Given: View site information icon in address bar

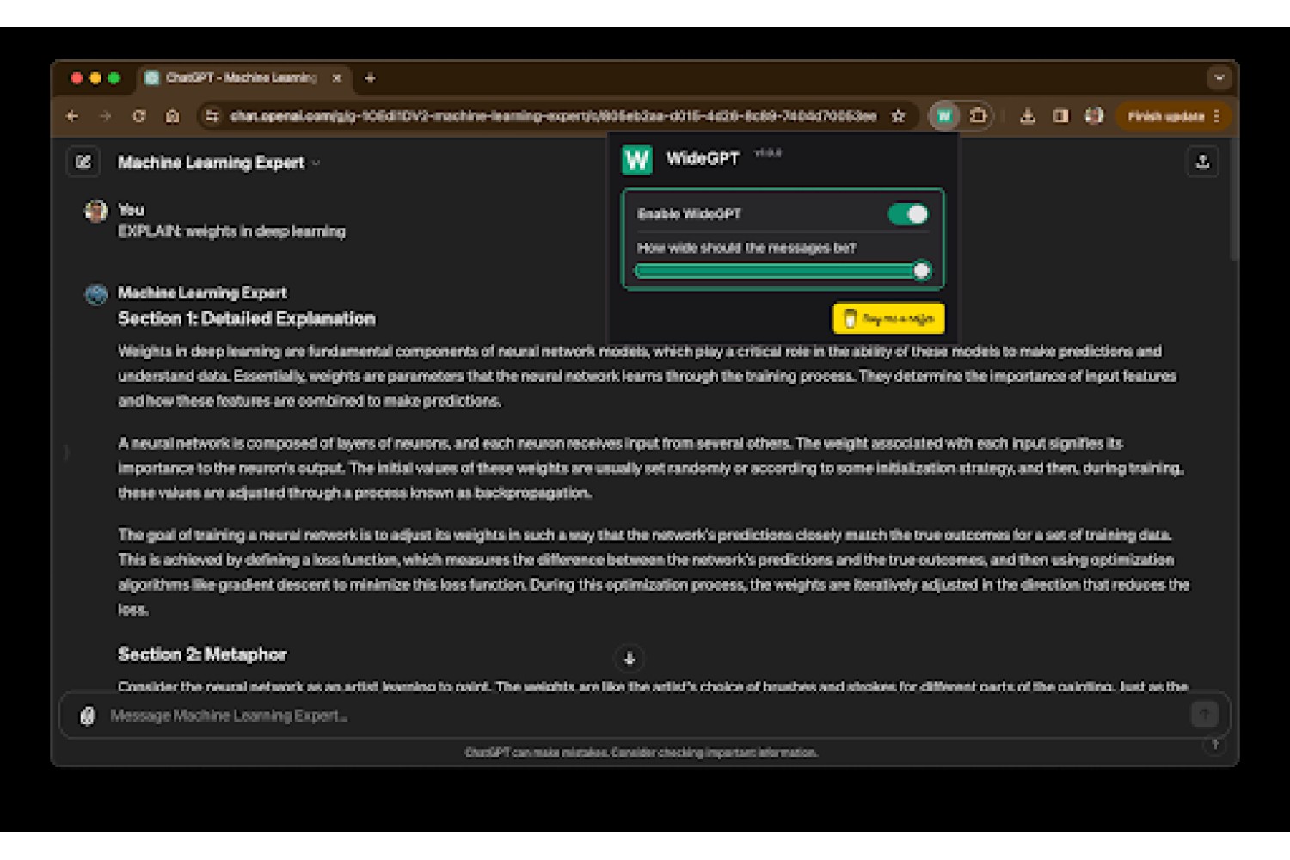Looking at the screenshot, I should 212,116.
